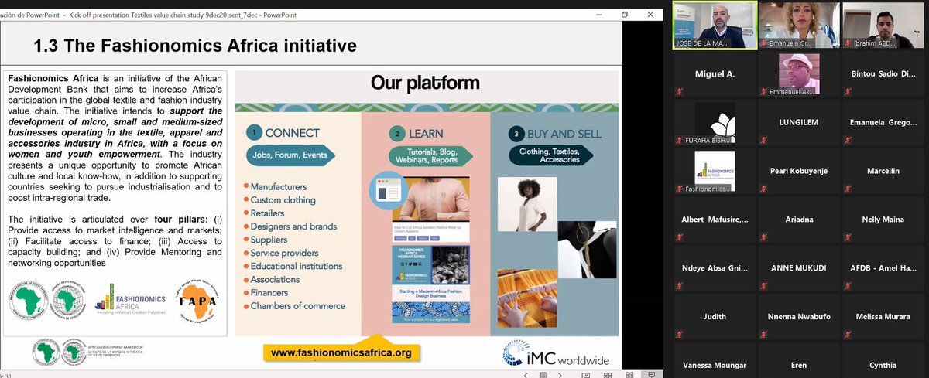This screenshot has width=929, height=378.
Task: Click the muted mic icon on Ndeye Absa tile
Action: coord(678,287)
